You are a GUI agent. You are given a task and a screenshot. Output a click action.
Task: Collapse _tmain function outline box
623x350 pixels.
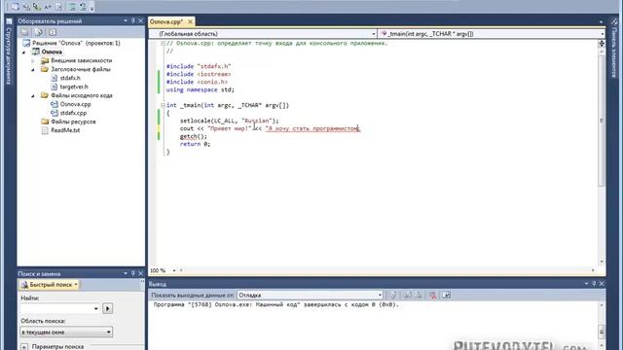click(x=163, y=105)
